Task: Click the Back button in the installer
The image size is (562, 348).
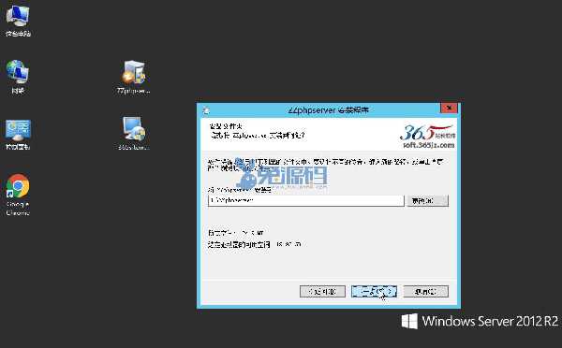Action: point(322,292)
